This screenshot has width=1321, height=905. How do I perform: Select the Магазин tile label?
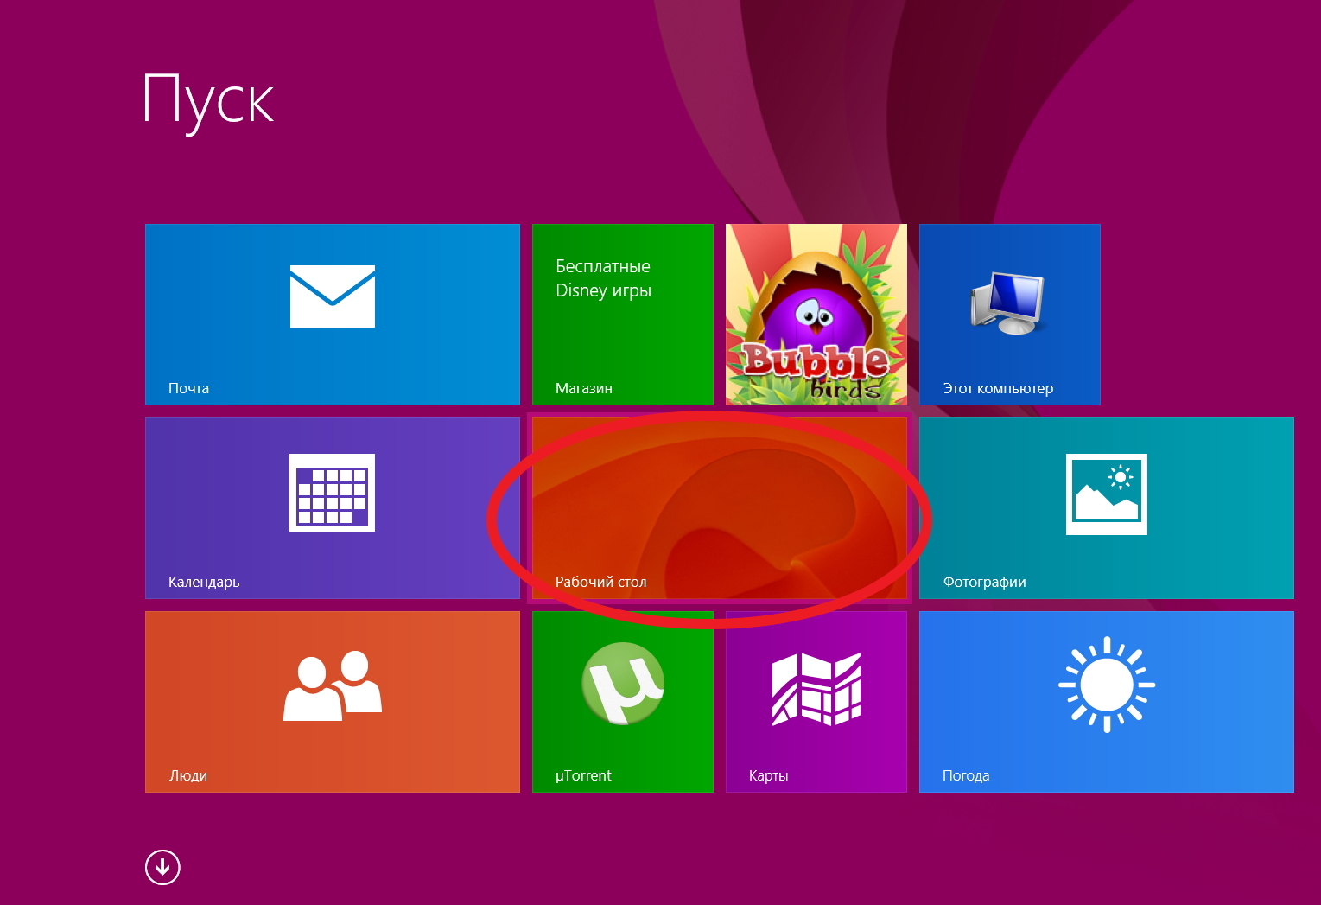tap(584, 389)
